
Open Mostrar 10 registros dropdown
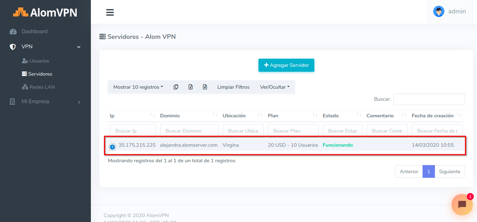[138, 87]
